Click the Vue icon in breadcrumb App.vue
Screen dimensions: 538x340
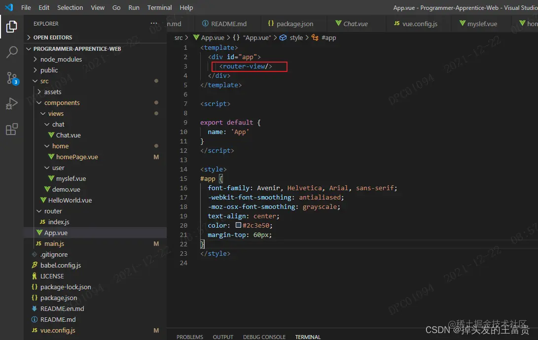tap(196, 37)
